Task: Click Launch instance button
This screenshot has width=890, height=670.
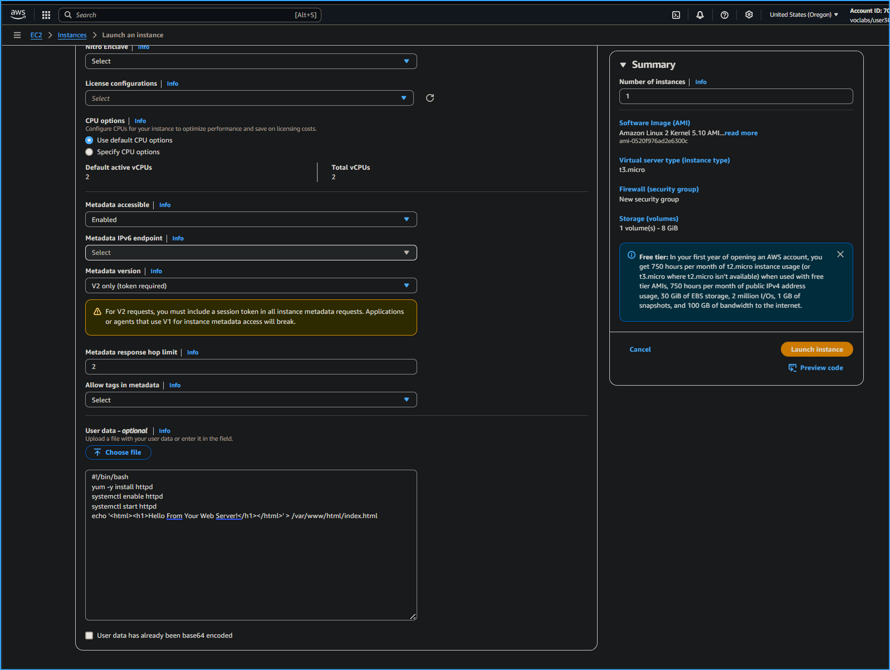Action: click(817, 349)
